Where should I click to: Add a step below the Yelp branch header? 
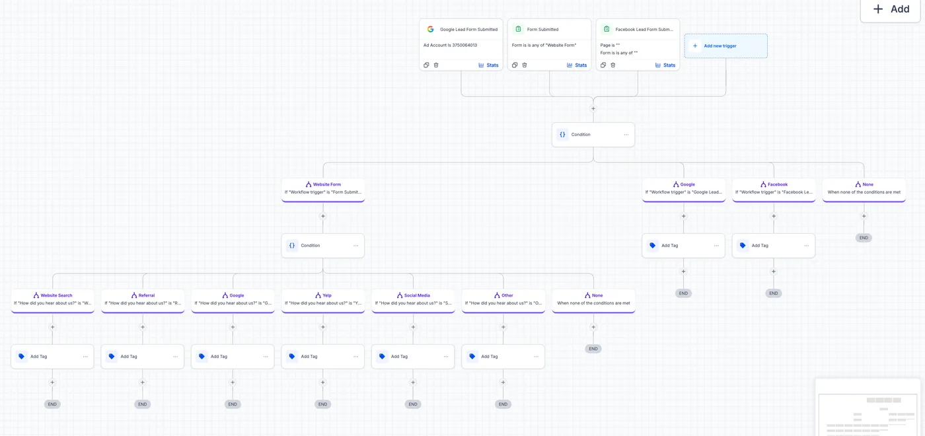323,327
